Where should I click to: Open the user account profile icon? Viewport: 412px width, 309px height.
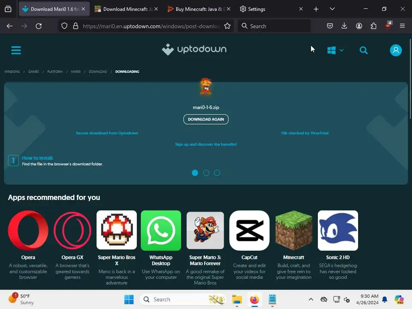(396, 50)
